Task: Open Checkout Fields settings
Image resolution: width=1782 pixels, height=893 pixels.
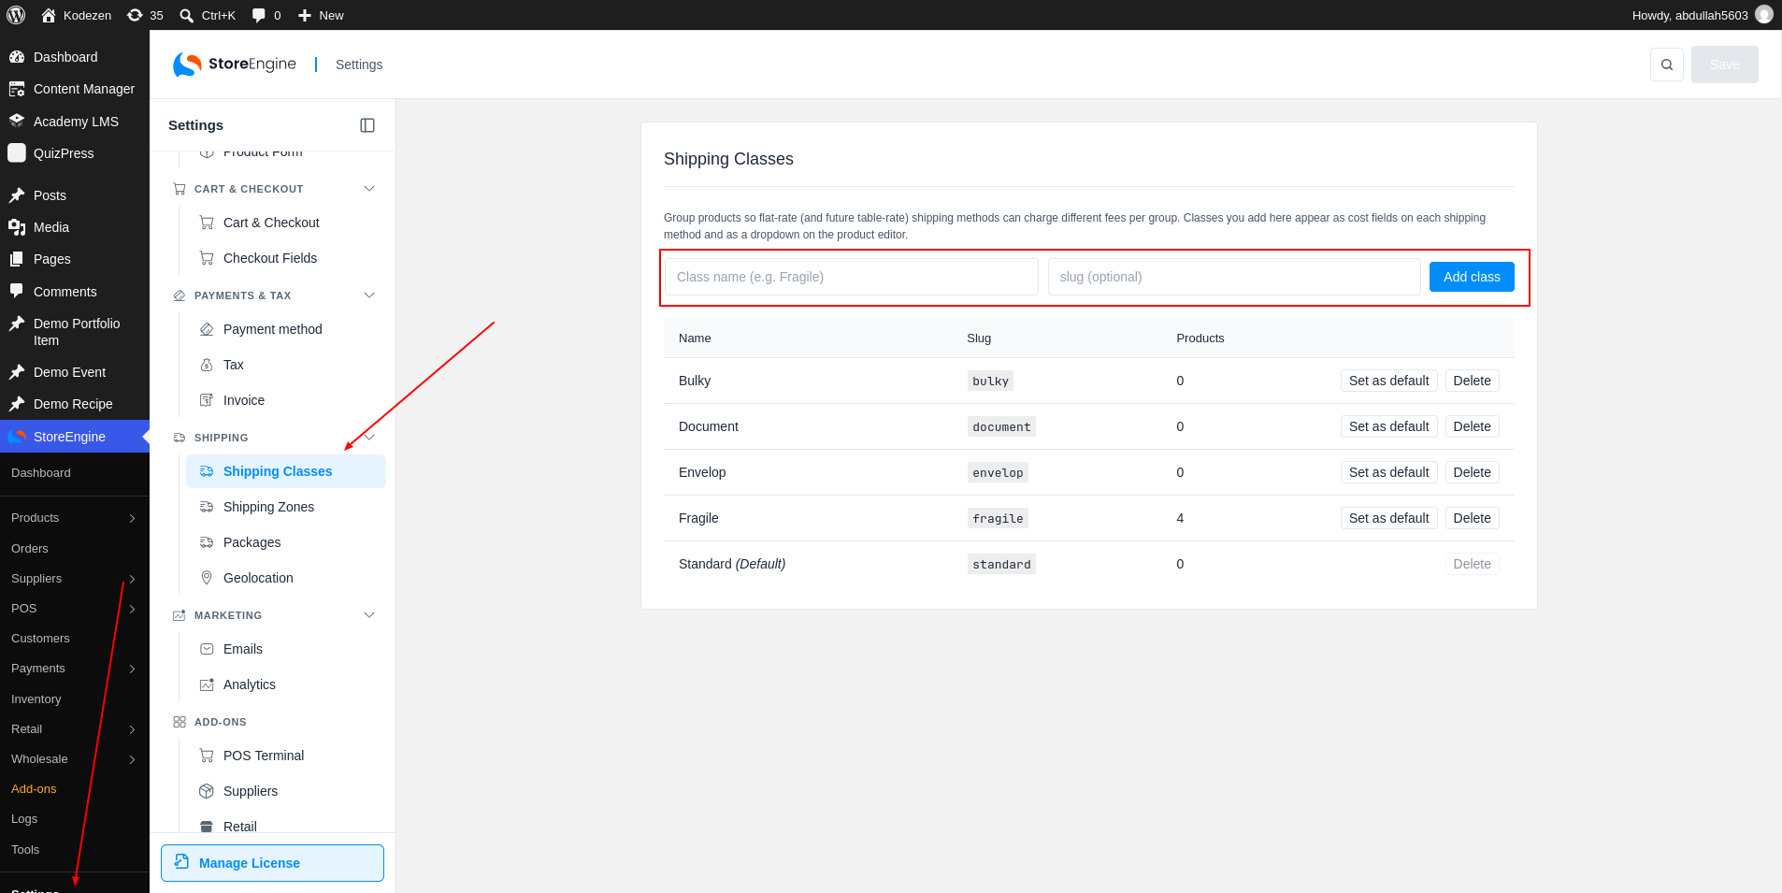Action: pos(285,258)
